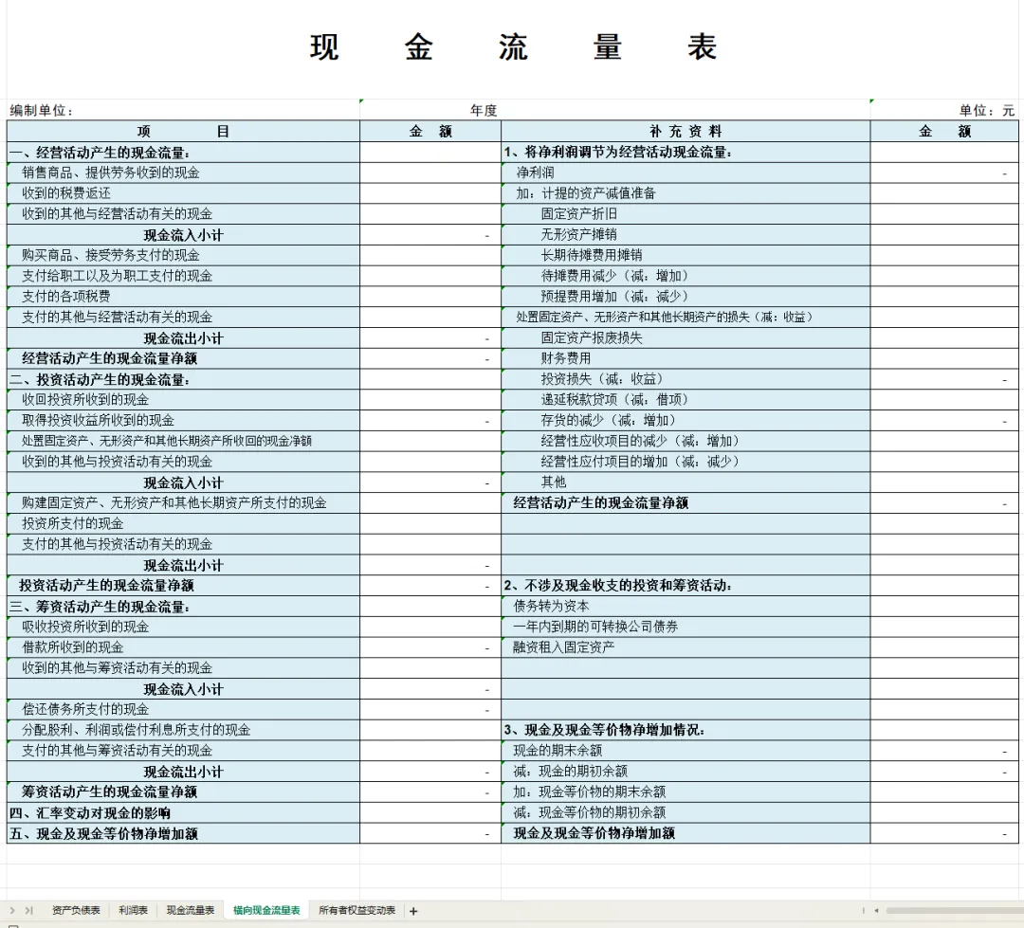
Task: Click 偿还债务所支付的现金 cell
Action: point(183,709)
